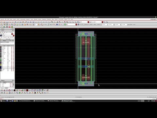This screenshot has height=118, width=157.
Task: Click the (F)Select:0 status button
Action: coord(86,25)
